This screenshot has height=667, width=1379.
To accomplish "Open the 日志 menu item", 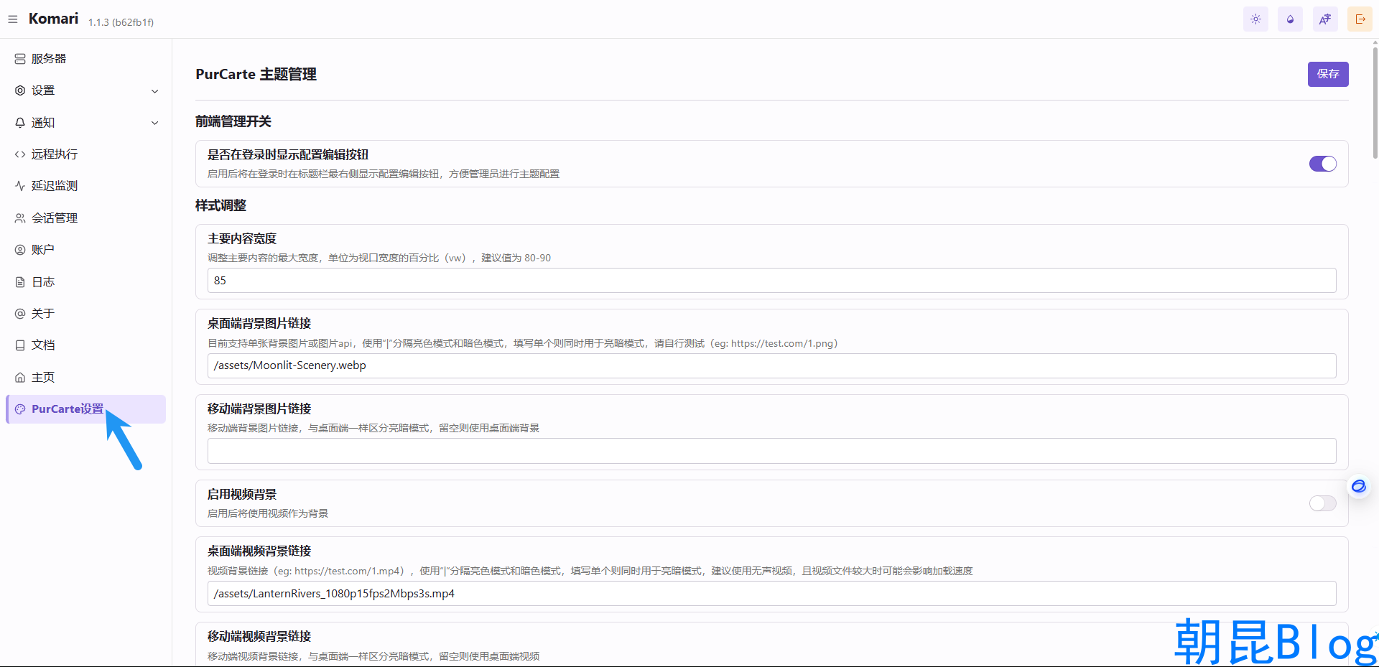I will point(86,282).
